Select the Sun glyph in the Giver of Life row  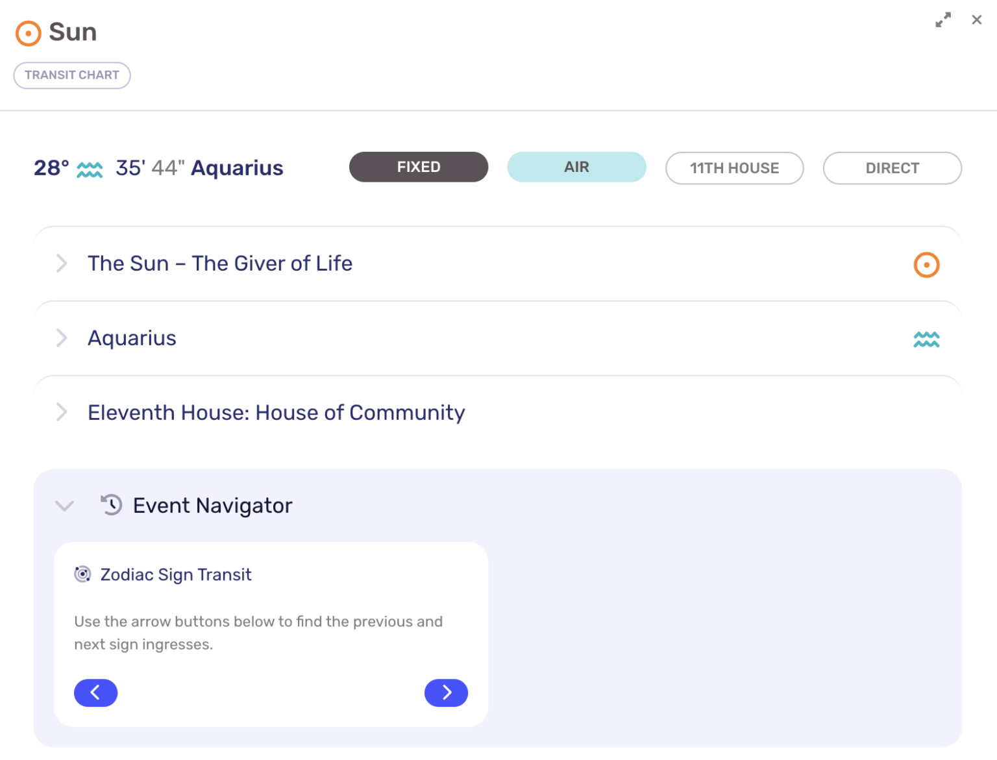(x=926, y=264)
